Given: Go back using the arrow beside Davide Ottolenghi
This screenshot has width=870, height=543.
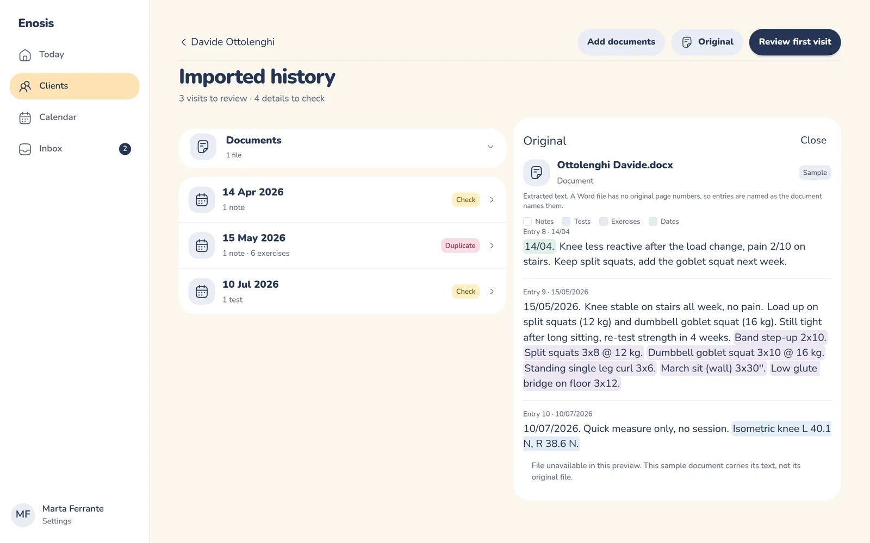Looking at the screenshot, I should [x=183, y=42].
